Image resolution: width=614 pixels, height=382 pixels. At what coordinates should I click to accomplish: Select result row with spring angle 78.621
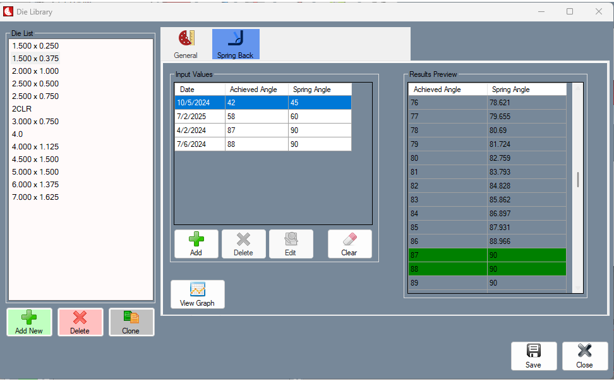(488, 103)
